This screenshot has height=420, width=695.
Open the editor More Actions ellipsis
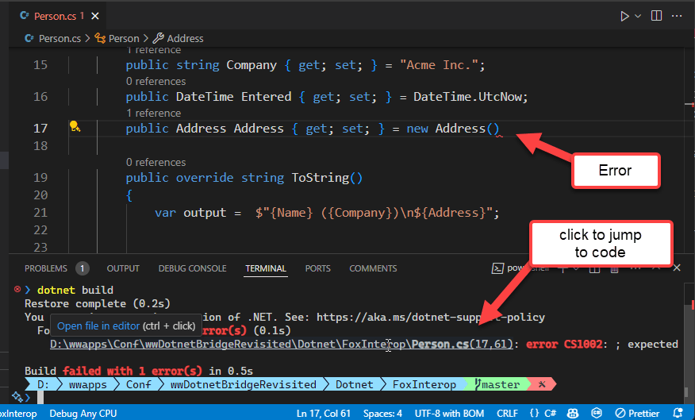[x=678, y=15]
